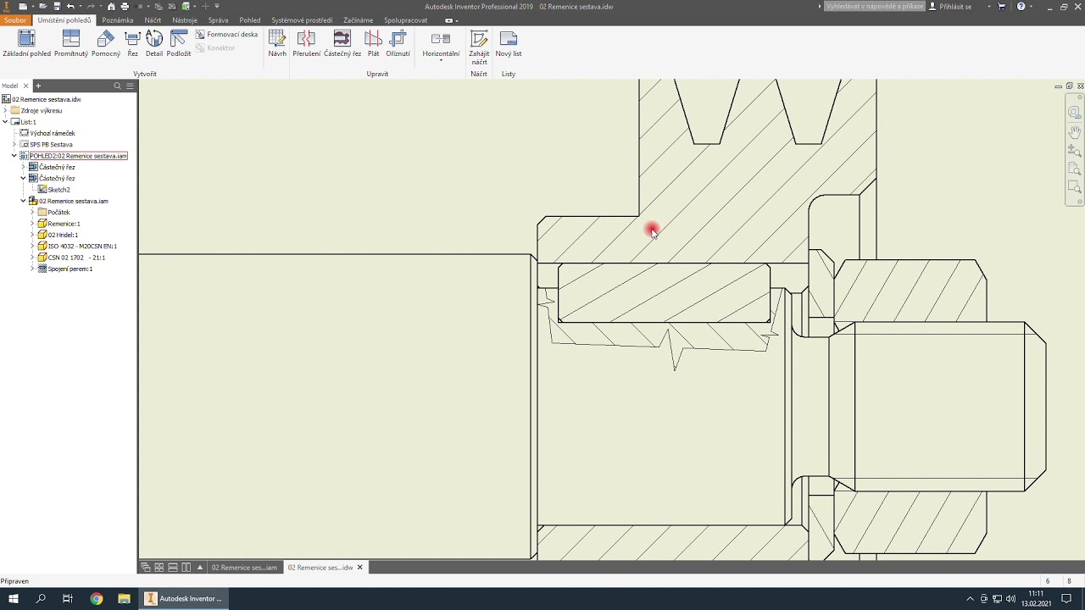Expand the first Částečný řez node

(24, 167)
